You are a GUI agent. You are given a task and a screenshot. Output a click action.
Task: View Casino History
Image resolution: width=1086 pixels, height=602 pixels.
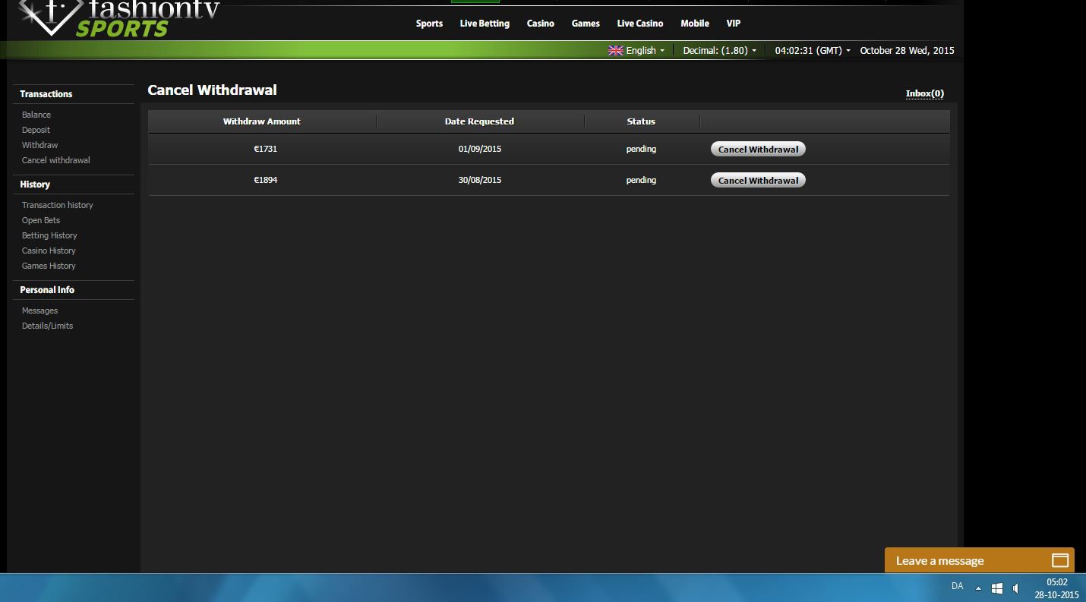[x=49, y=251]
